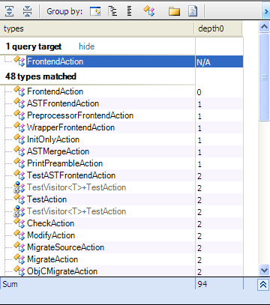The width and height of the screenshot is (270, 305).
Task: Click type icon next to ModifyAction
Action: point(19,235)
